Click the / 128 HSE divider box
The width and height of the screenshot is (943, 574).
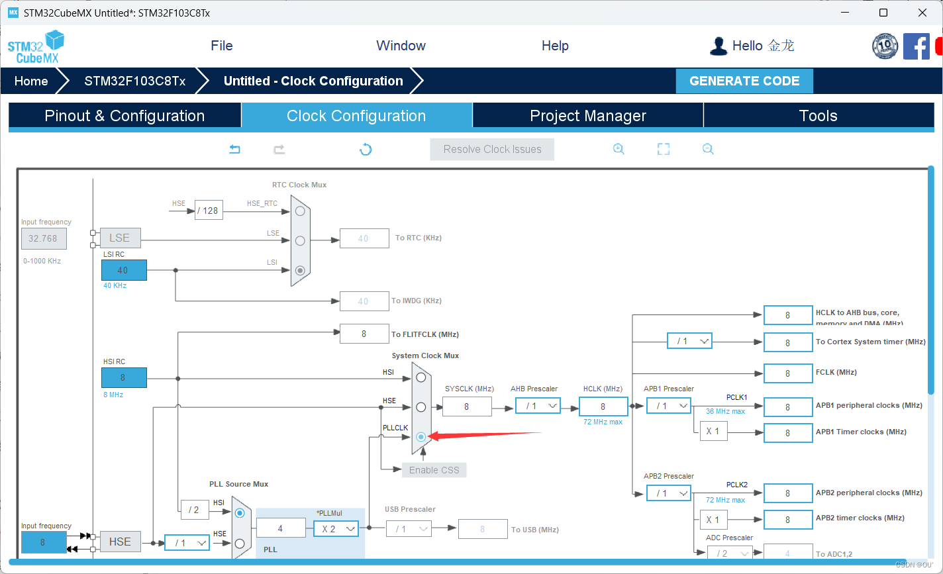[x=209, y=211]
